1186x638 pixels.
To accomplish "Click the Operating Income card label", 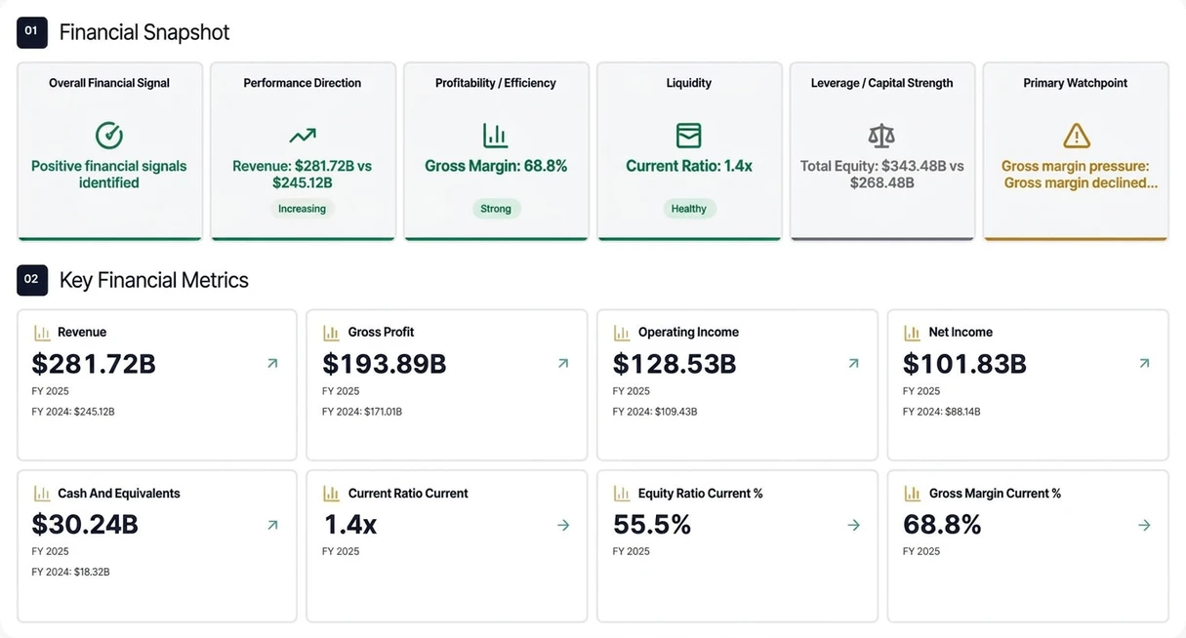I will [x=688, y=333].
